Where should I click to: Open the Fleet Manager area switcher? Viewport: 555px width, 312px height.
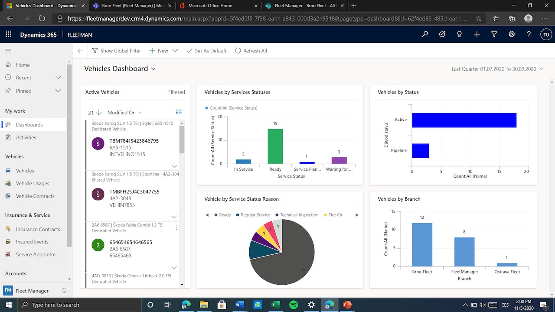(36, 290)
